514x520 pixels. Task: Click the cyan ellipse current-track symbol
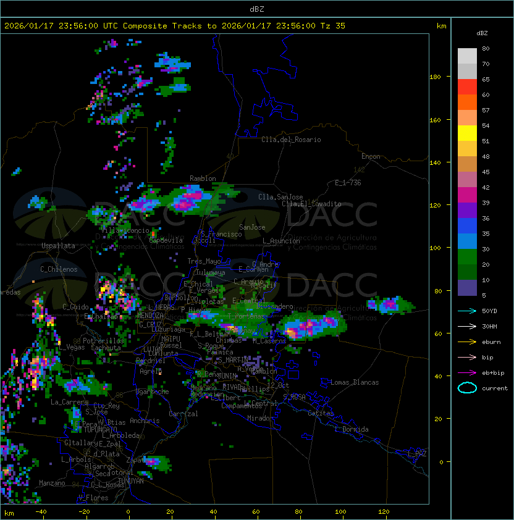(467, 388)
